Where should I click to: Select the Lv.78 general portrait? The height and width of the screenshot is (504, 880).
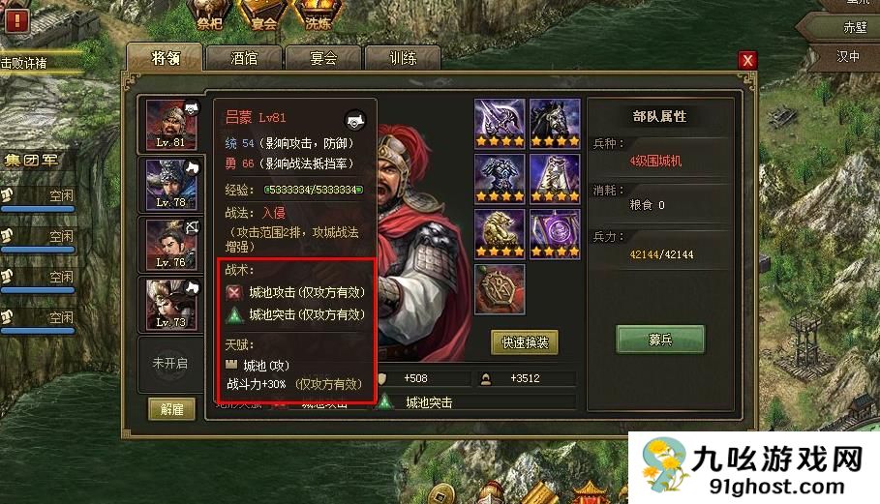point(171,185)
